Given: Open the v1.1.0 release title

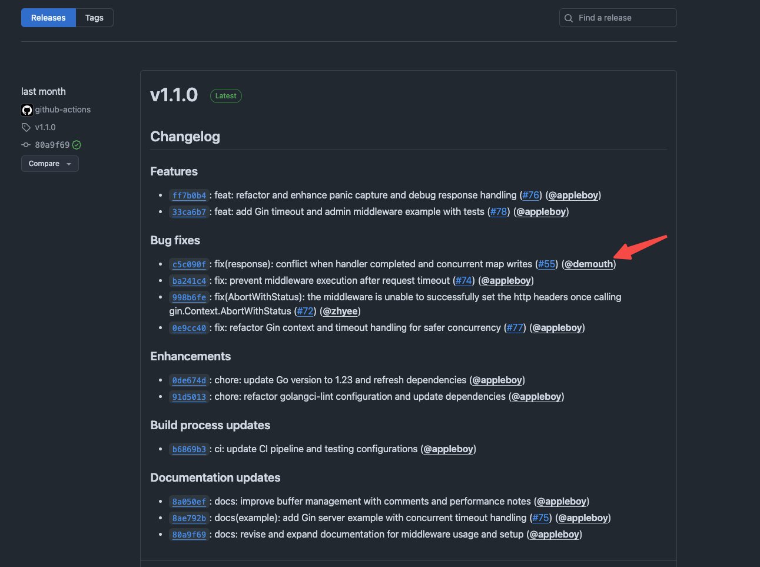Looking at the screenshot, I should [174, 95].
